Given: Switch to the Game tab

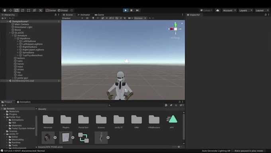Looking at the screenshot, I should (x=99, y=15).
